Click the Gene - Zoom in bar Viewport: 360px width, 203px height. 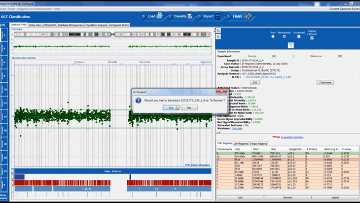coord(113,171)
